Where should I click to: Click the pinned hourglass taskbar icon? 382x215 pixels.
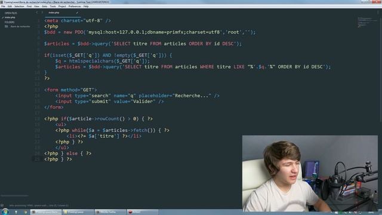(x=16, y=212)
